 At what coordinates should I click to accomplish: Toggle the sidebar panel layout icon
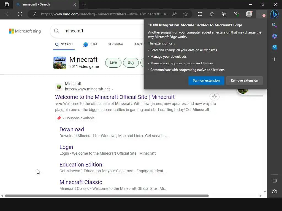tap(275, 181)
